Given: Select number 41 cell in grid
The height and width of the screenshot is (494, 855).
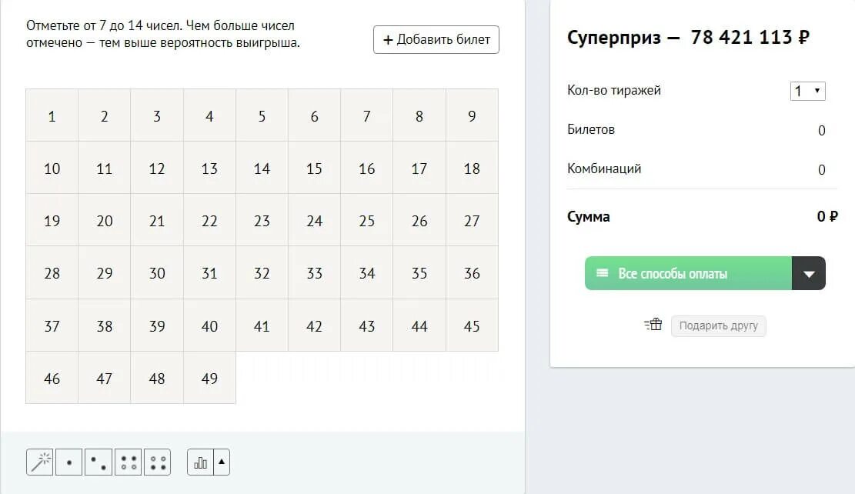Looking at the screenshot, I should coord(262,325).
